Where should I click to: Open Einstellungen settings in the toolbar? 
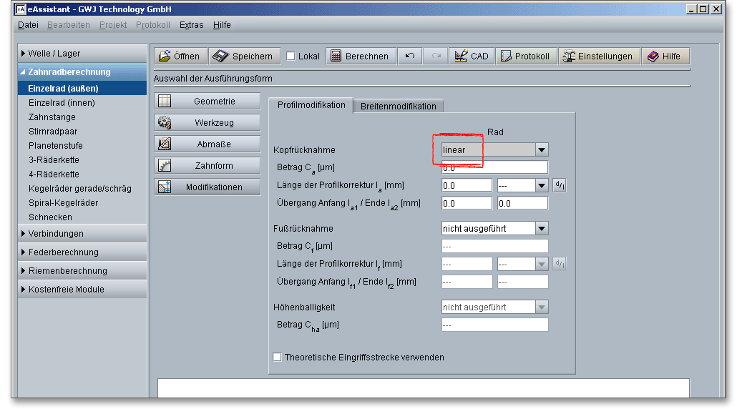pos(598,56)
